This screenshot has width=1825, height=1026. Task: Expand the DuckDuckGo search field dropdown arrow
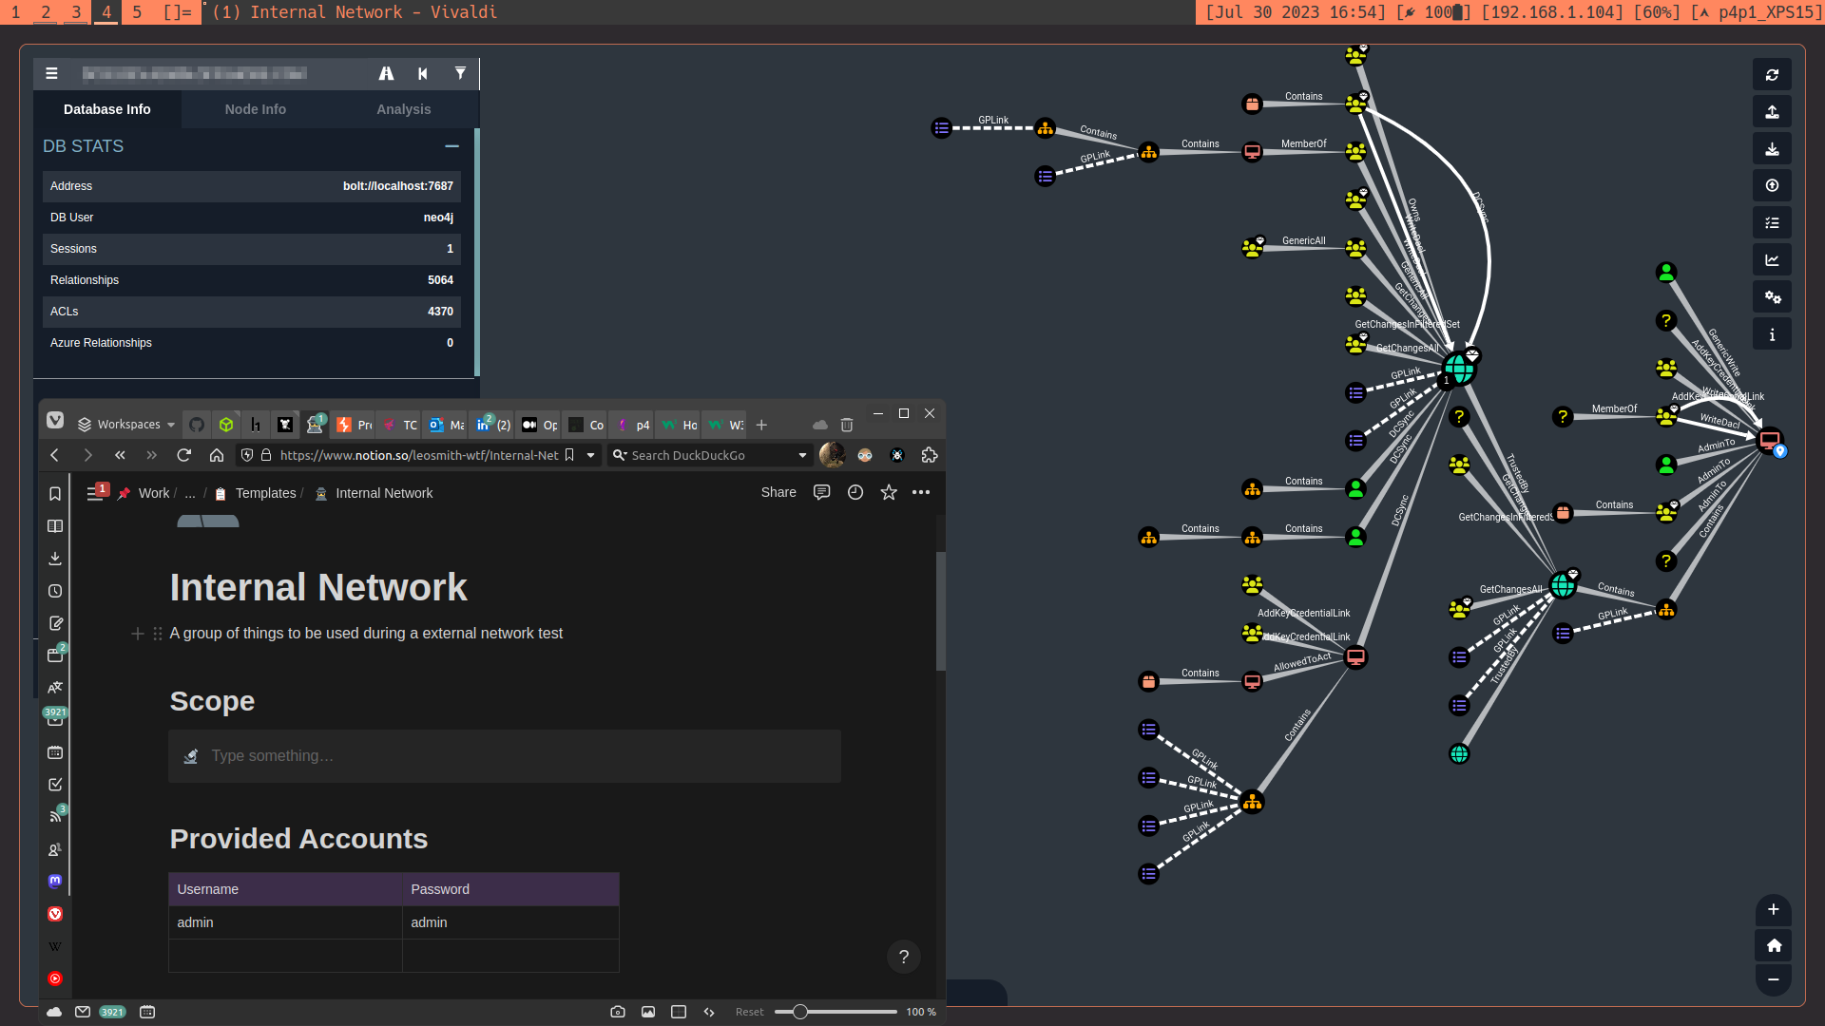tap(802, 455)
